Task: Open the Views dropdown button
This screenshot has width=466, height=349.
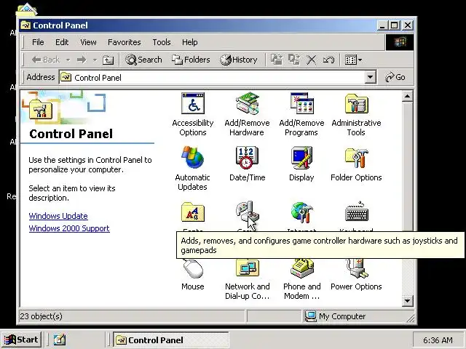Action: pos(353,60)
